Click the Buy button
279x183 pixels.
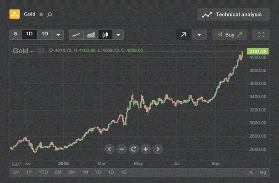click(230, 35)
